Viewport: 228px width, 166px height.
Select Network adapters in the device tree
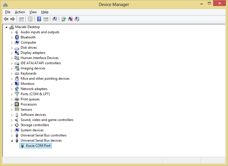pos(34,89)
